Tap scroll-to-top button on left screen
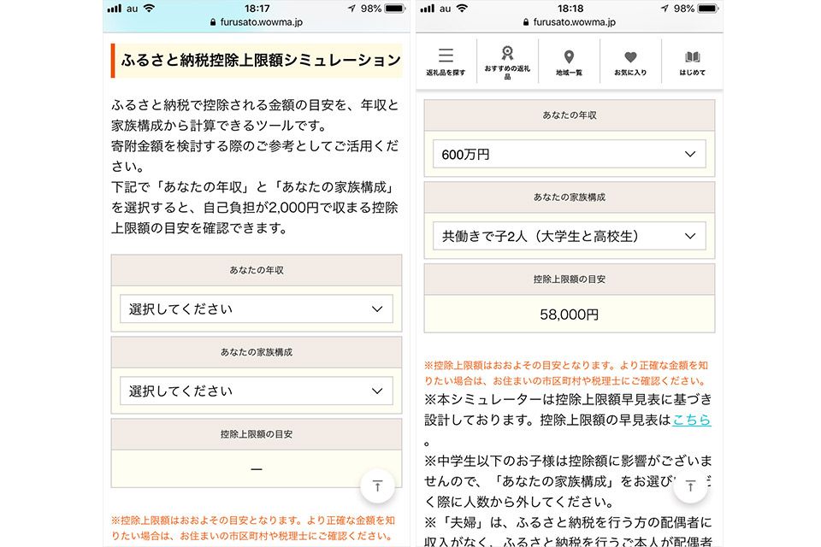 pyautogui.click(x=377, y=486)
